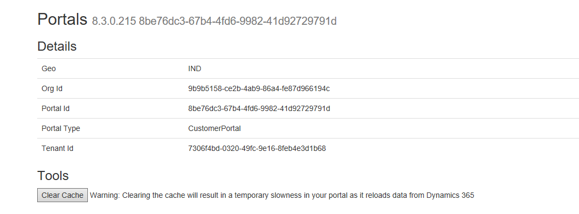
Task: Select the IND geo value
Action: point(195,68)
